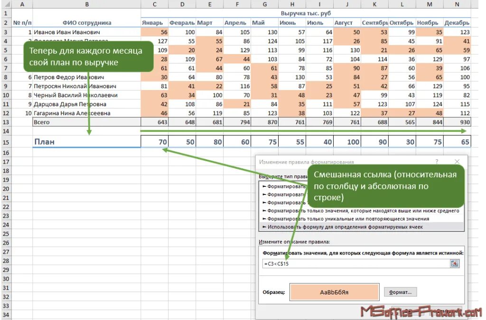The width and height of the screenshot is (486, 320).
Task: Click the 'Январь' header cell
Action: point(154,23)
